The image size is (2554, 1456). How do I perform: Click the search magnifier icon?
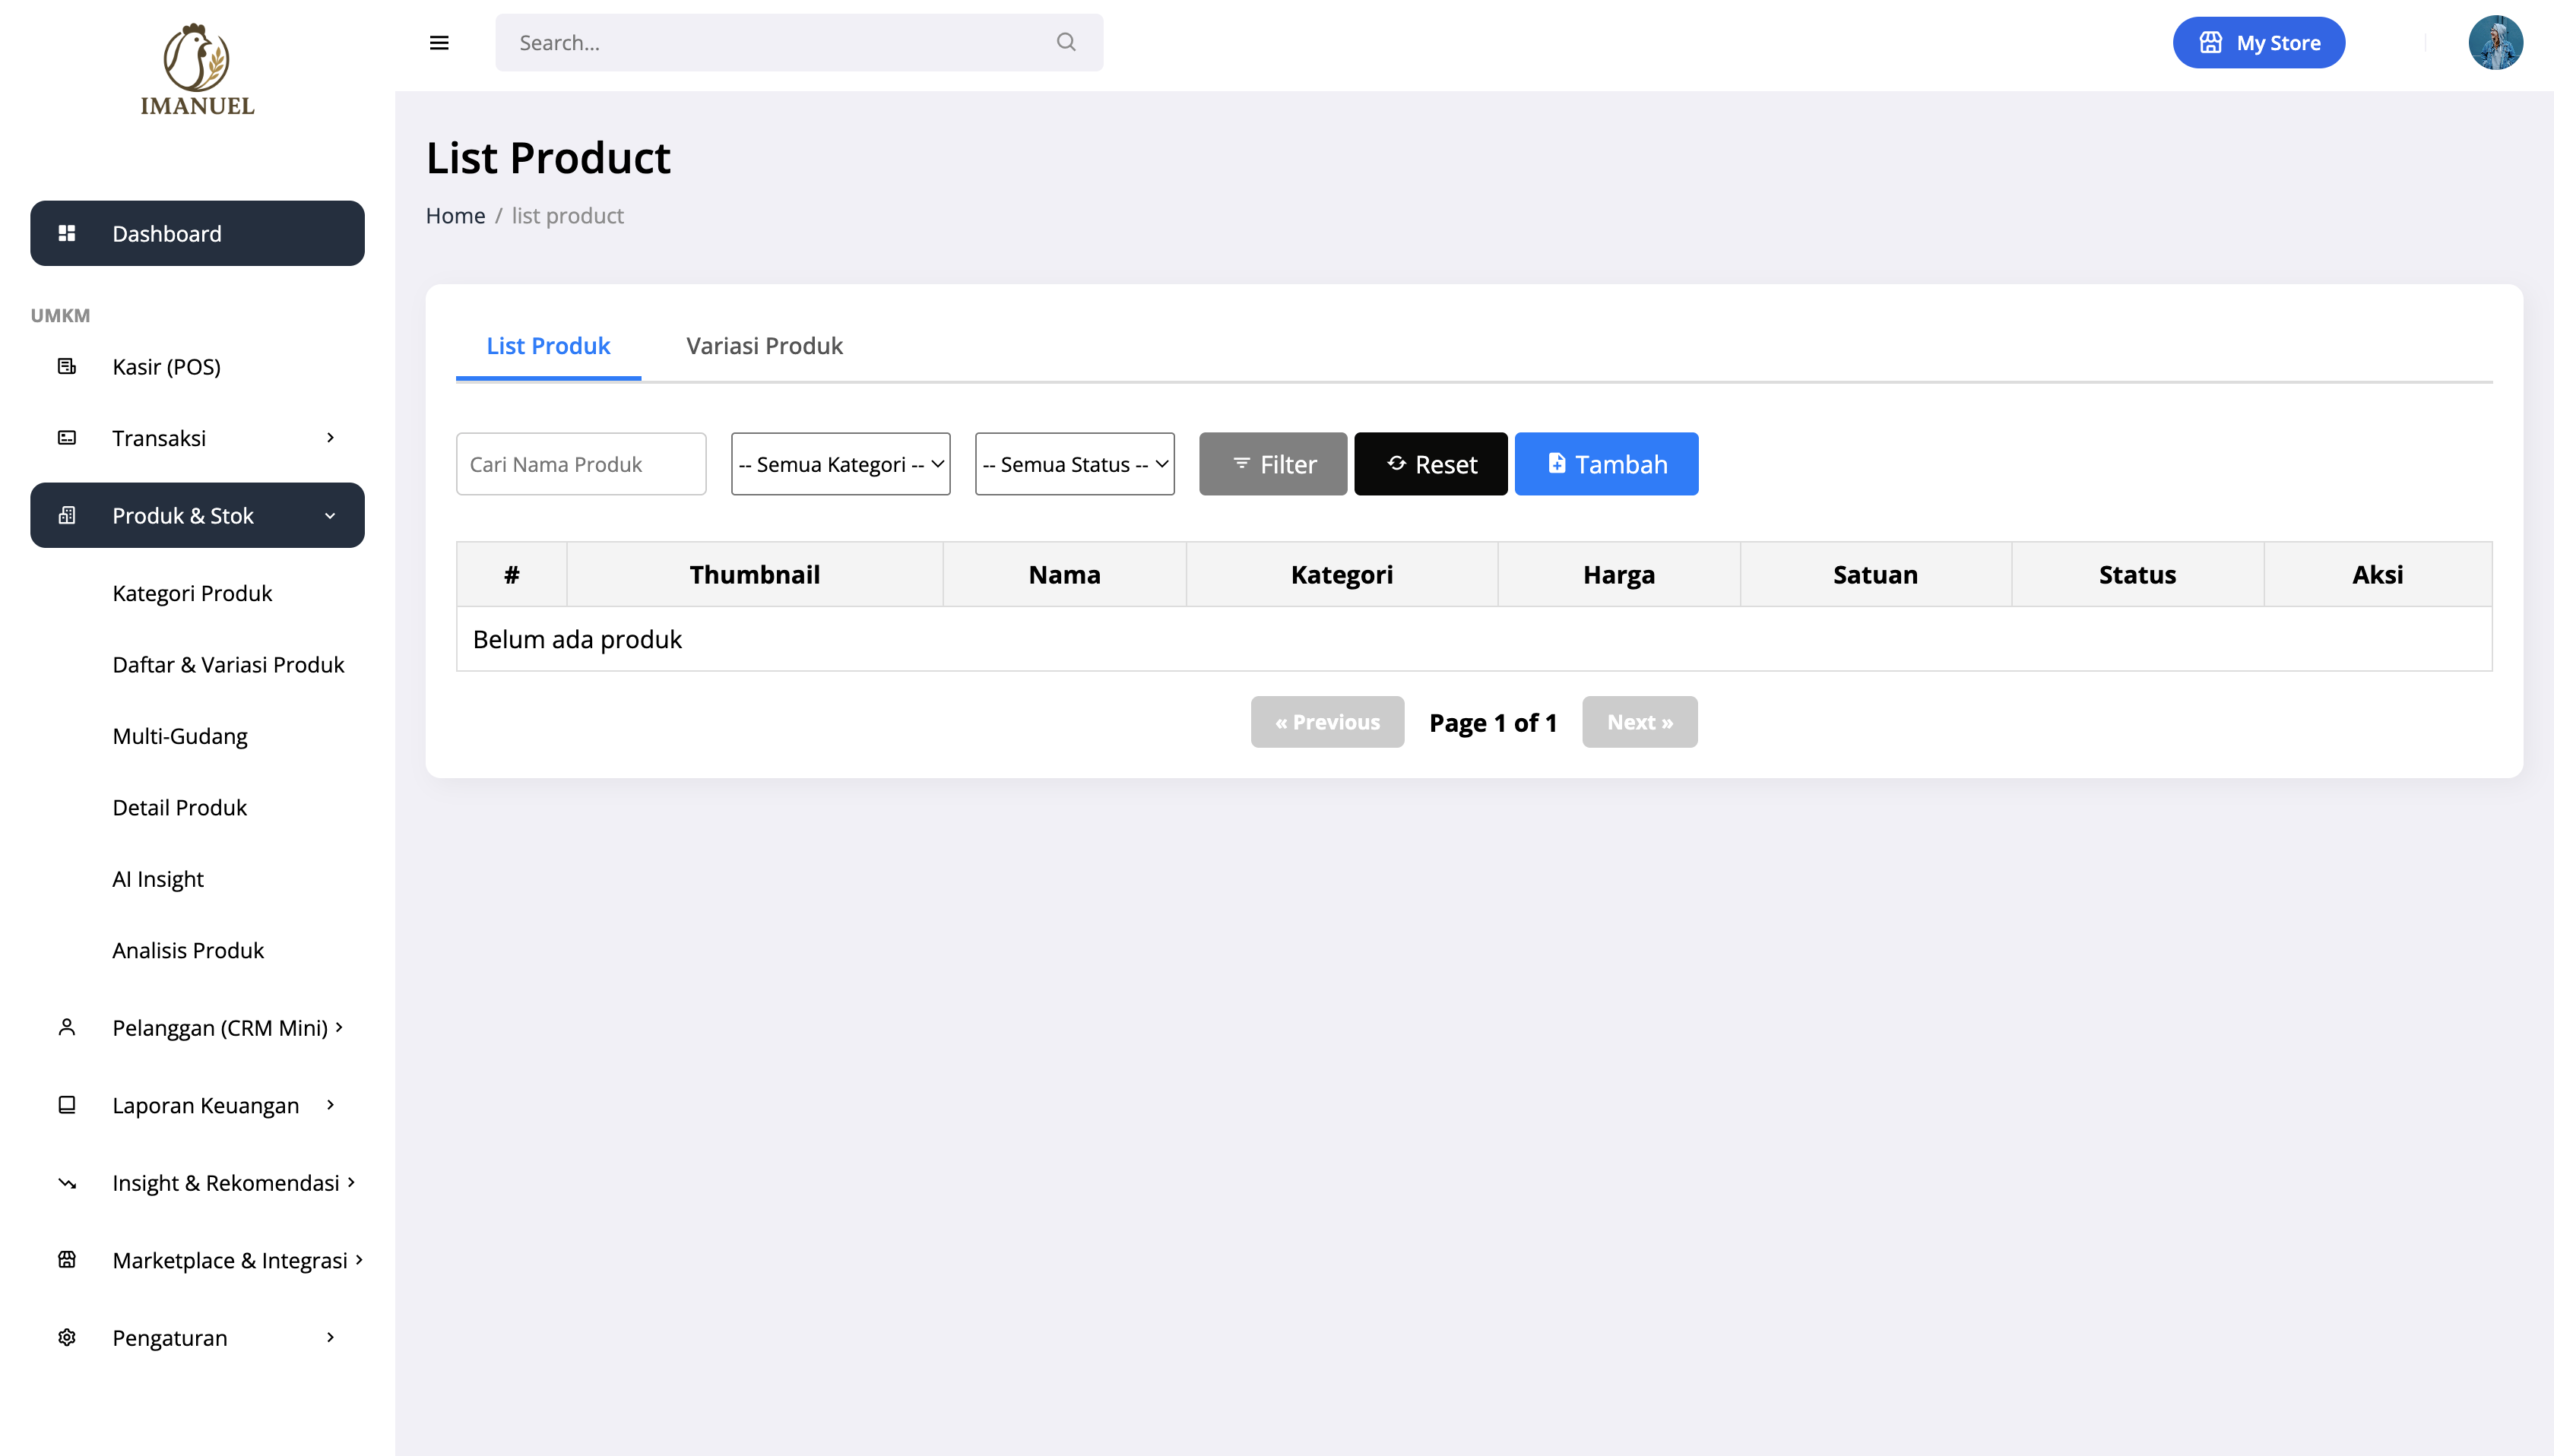[x=1066, y=42]
